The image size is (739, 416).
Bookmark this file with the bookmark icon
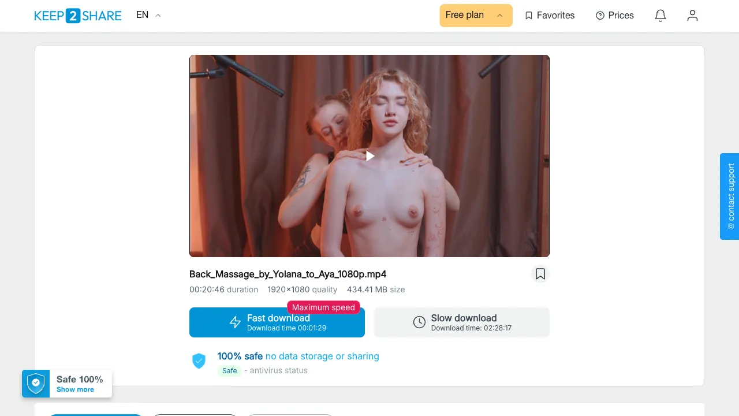point(540,274)
